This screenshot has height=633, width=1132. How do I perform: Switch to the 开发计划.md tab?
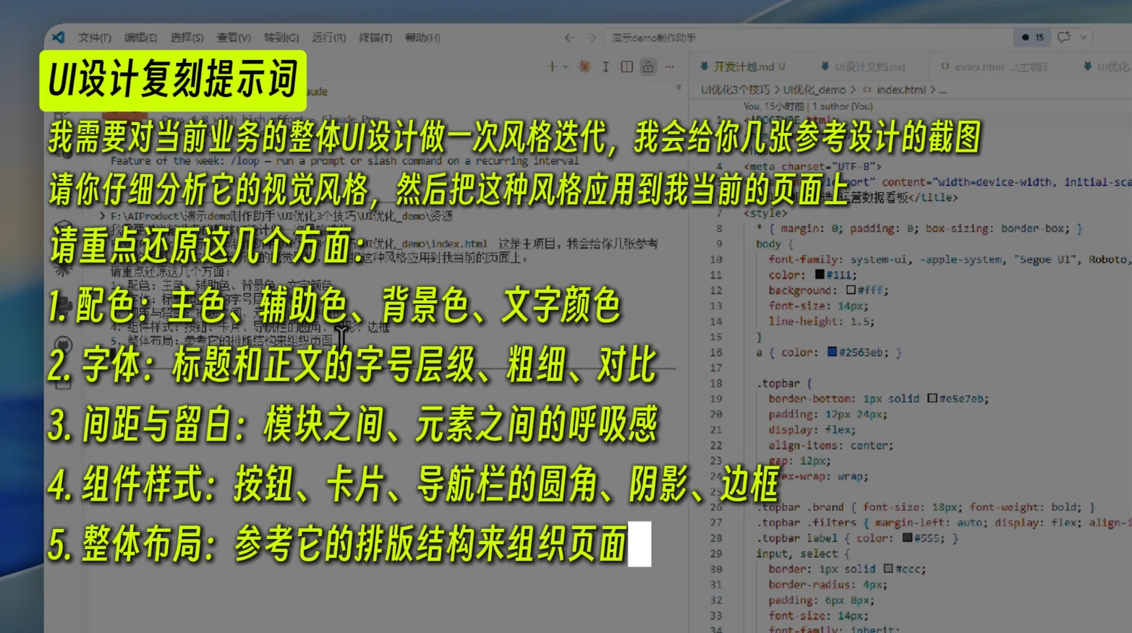pos(743,66)
